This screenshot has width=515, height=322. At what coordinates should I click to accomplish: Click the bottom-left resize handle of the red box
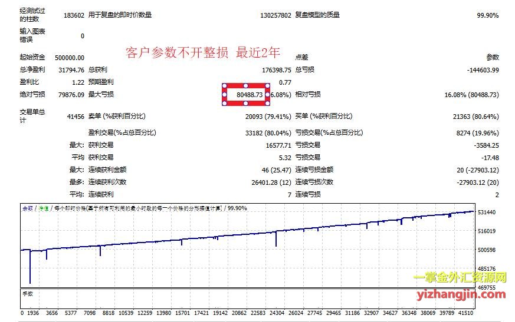pos(224,104)
